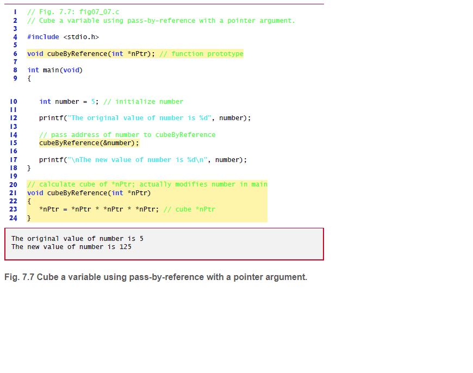Click the line 2 comment about pass-by-reference

[x=161, y=21]
